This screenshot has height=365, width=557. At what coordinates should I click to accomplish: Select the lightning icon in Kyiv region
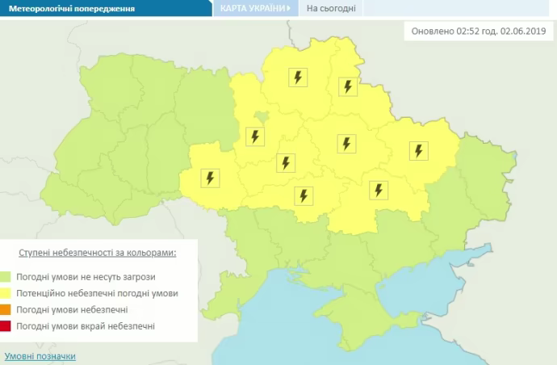pos(255,136)
